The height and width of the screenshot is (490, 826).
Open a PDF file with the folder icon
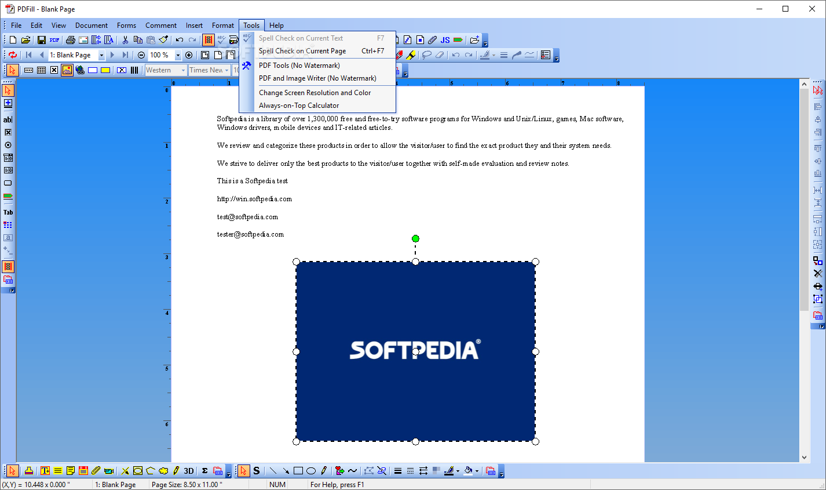tap(25, 40)
